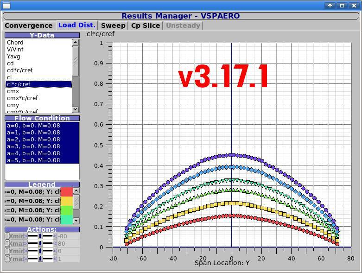The image size is (362, 273).
Task: Click right range arrow of Ymin slider
Action: tap(55, 251)
